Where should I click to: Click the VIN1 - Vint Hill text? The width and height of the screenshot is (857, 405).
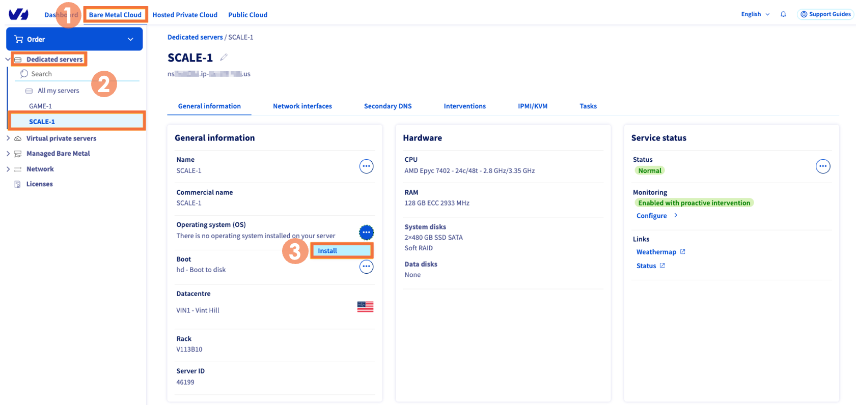coord(198,310)
